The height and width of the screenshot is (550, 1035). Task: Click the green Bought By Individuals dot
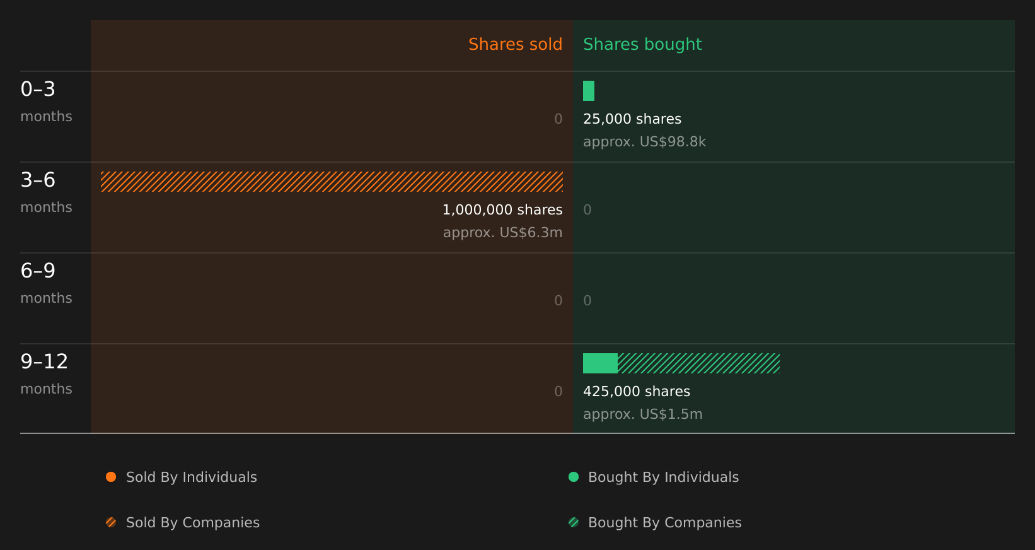tap(574, 477)
